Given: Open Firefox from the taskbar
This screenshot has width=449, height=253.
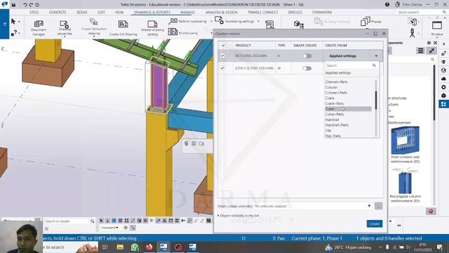Looking at the screenshot, I should (149, 247).
